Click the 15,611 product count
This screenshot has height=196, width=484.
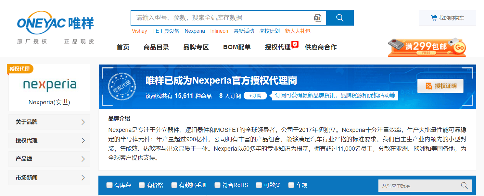[x=184, y=96]
